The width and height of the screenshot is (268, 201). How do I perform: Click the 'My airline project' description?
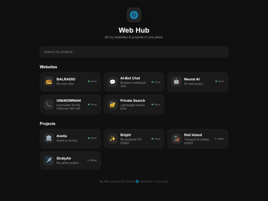(x=67, y=163)
